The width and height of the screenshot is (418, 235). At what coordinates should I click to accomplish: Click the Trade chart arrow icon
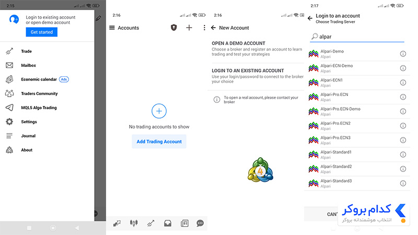[9, 51]
